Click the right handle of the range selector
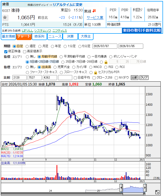Viewport: 164px width, 196px height. [x=145, y=188]
